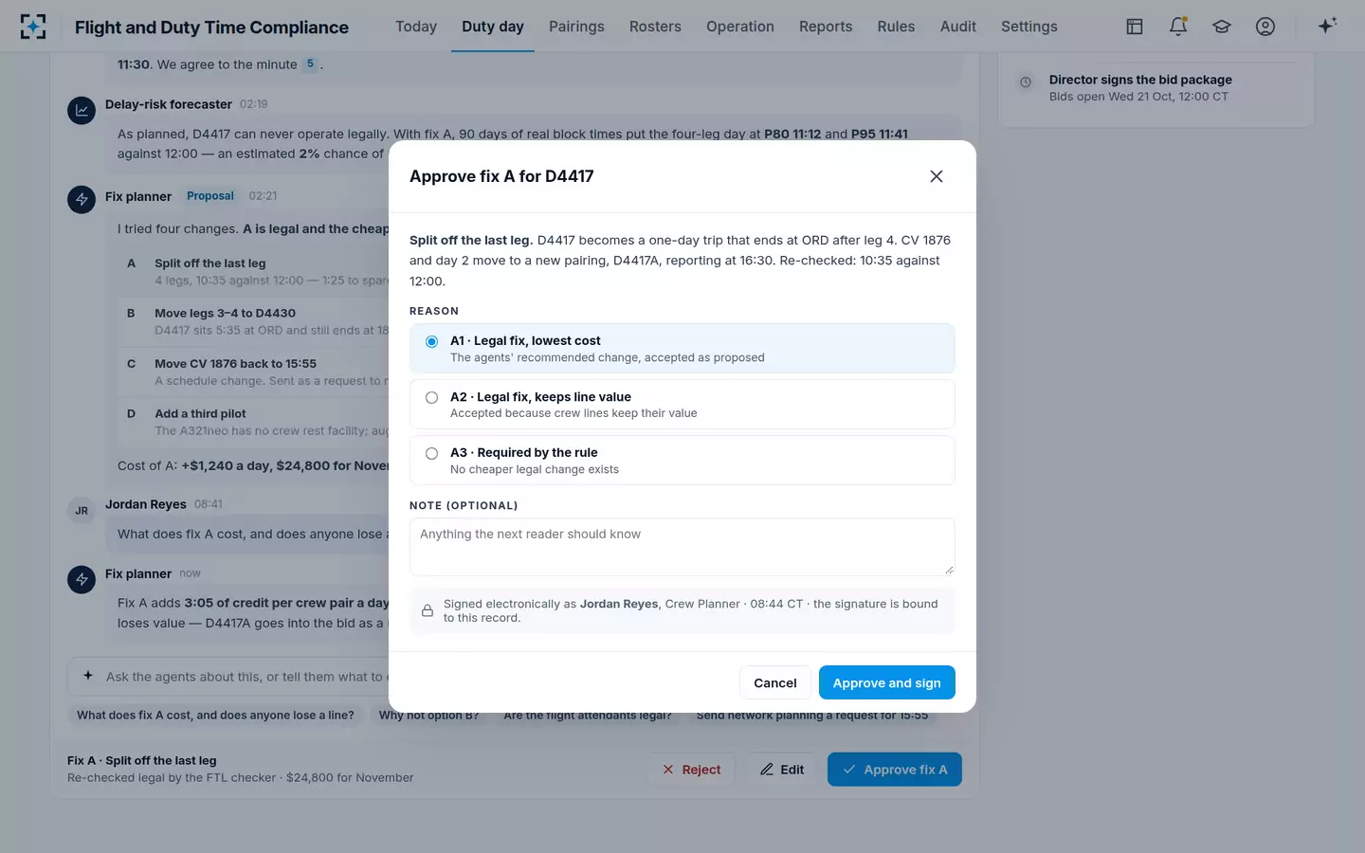
Task: Focus the 'Ask the agents about this' input
Action: coord(245,677)
